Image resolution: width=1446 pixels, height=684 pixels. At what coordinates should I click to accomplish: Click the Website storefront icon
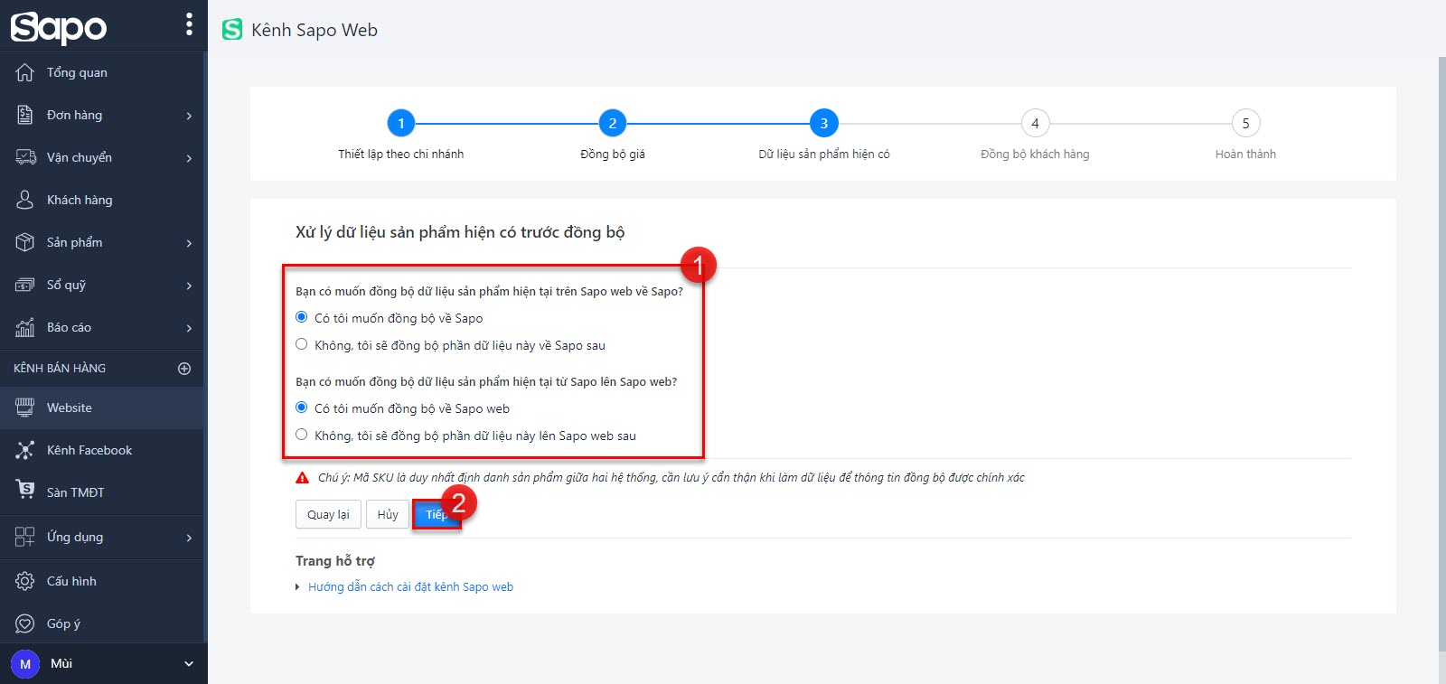[25, 408]
